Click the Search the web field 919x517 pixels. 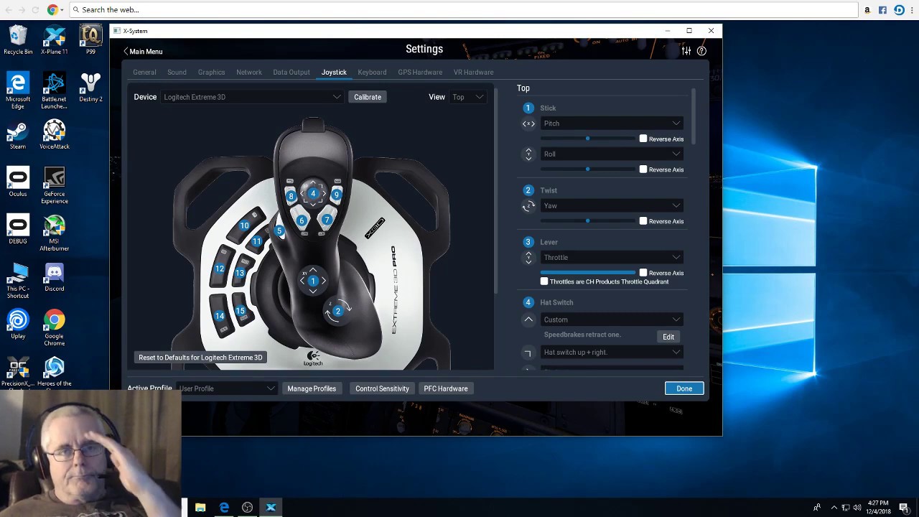pyautogui.click(x=465, y=10)
